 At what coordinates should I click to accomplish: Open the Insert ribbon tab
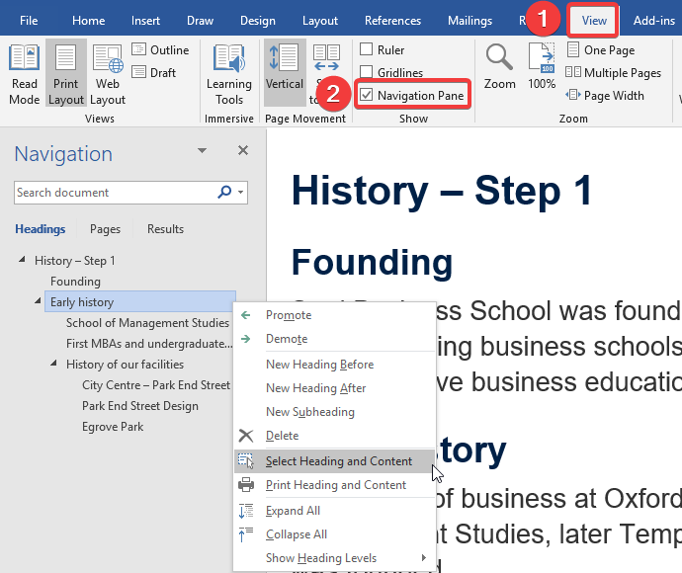click(145, 21)
